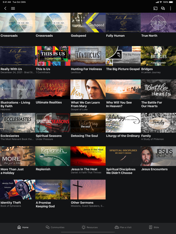Open the chat messages icon

[x=163, y=9]
